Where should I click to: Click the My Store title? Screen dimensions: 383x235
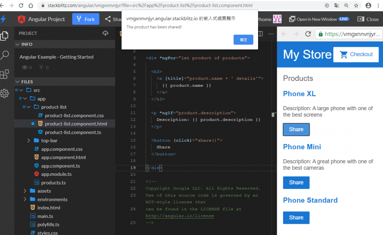pos(307,54)
